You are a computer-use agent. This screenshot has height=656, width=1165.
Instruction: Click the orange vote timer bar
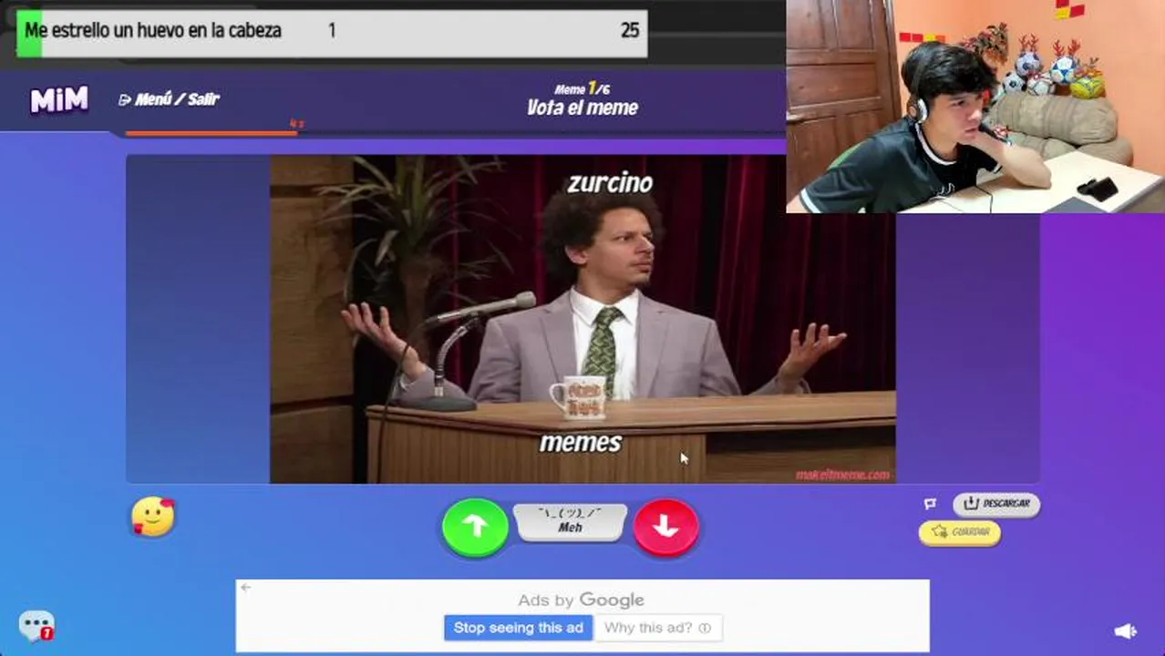[211, 133]
